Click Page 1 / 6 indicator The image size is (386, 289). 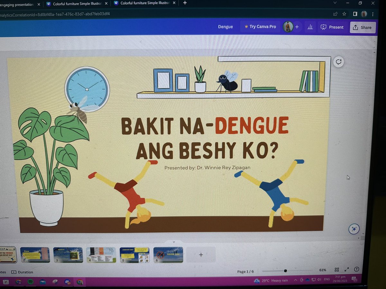245,272
